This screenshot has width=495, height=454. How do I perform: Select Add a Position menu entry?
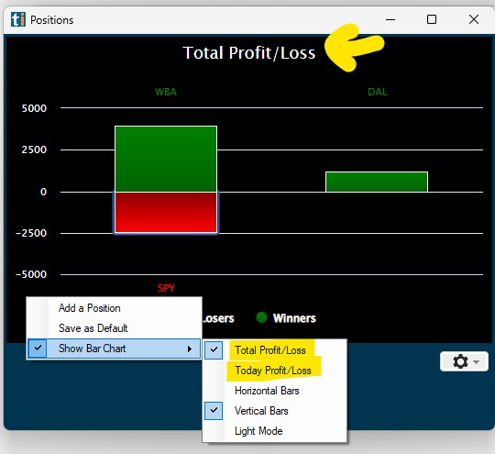90,308
